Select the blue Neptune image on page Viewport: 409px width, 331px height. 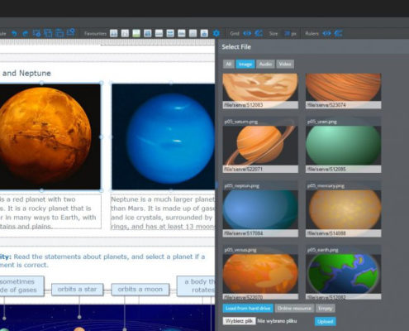pos(163,137)
